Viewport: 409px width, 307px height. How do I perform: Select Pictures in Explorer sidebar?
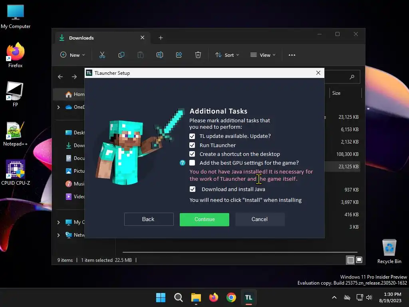coord(75,171)
